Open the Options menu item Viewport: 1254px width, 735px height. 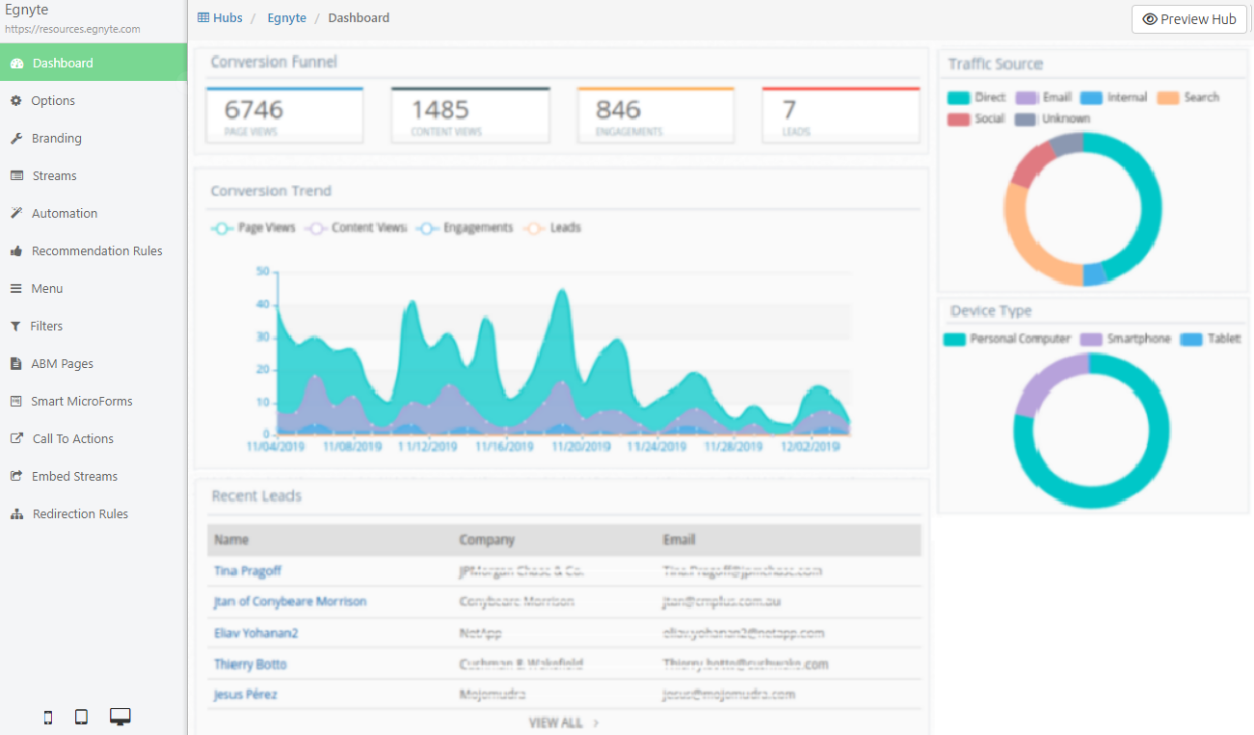tap(93, 101)
